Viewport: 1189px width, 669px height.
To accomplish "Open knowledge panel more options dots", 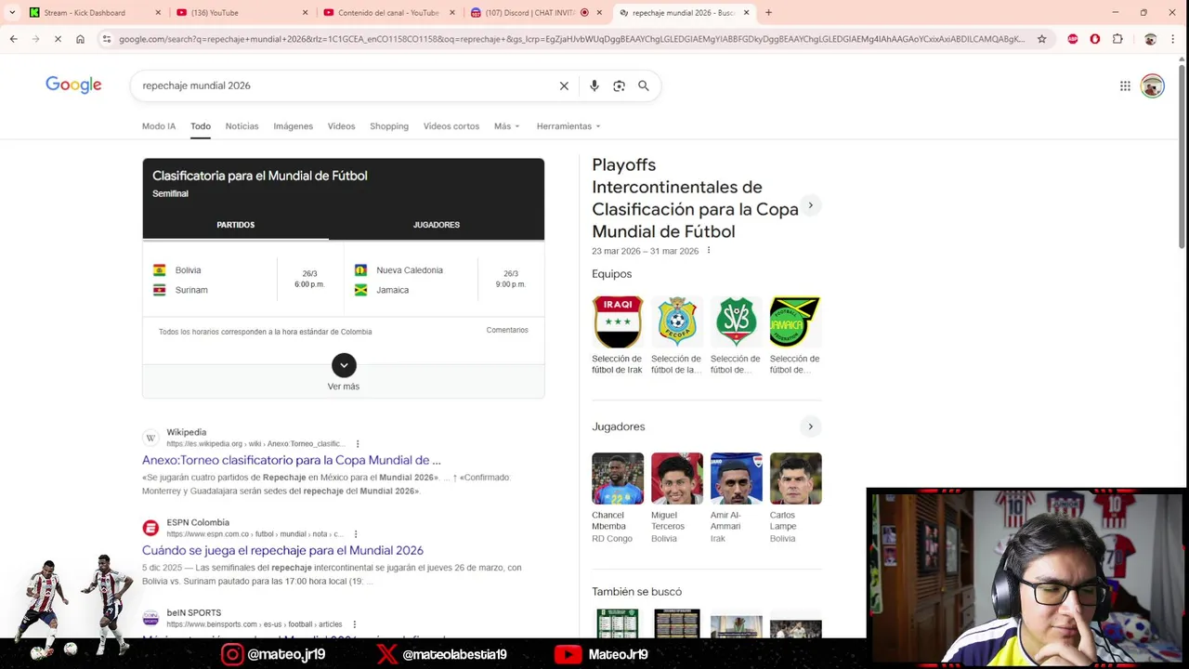I will pos(708,251).
